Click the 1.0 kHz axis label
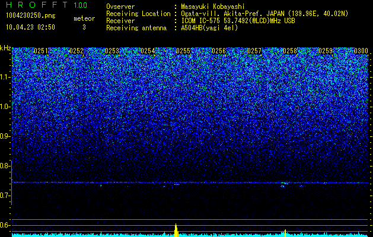 point(5,107)
